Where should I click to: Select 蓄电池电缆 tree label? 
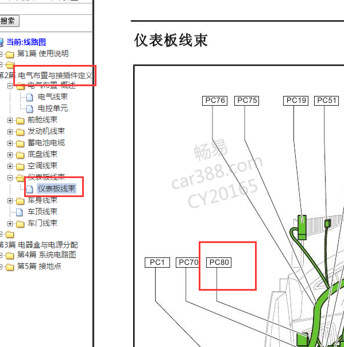coord(46,142)
